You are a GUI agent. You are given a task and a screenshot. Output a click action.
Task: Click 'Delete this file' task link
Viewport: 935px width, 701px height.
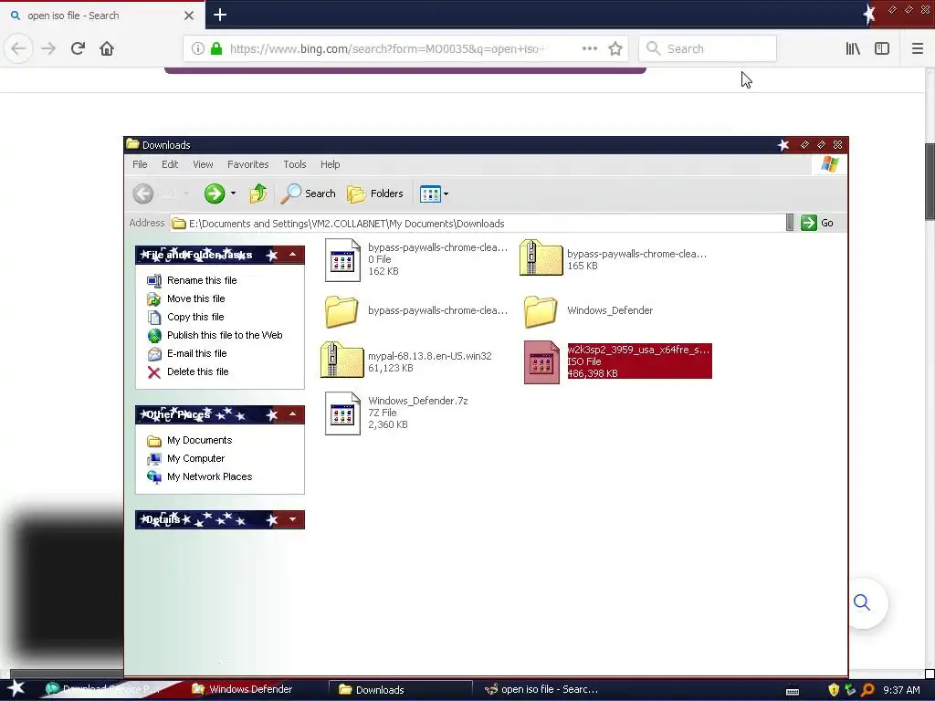pyautogui.click(x=198, y=371)
